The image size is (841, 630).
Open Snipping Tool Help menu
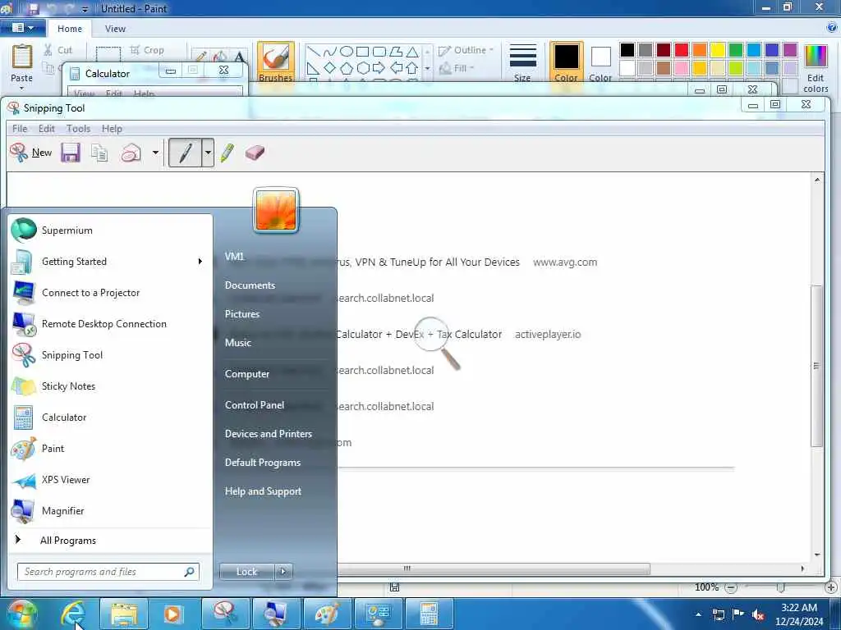pyautogui.click(x=112, y=129)
